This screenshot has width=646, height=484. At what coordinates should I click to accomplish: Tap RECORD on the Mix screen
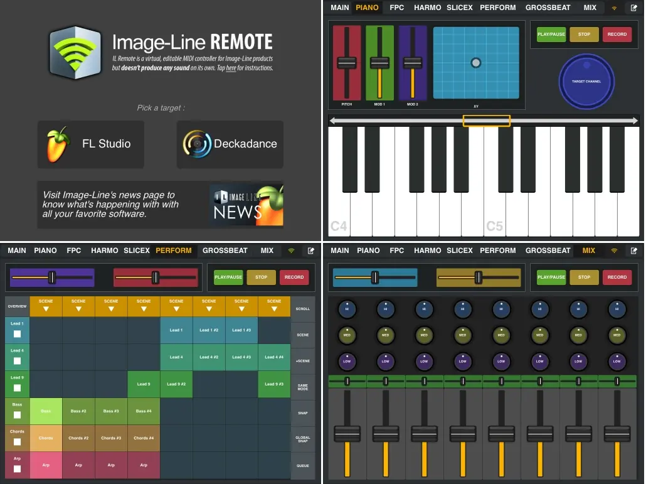[x=617, y=277]
